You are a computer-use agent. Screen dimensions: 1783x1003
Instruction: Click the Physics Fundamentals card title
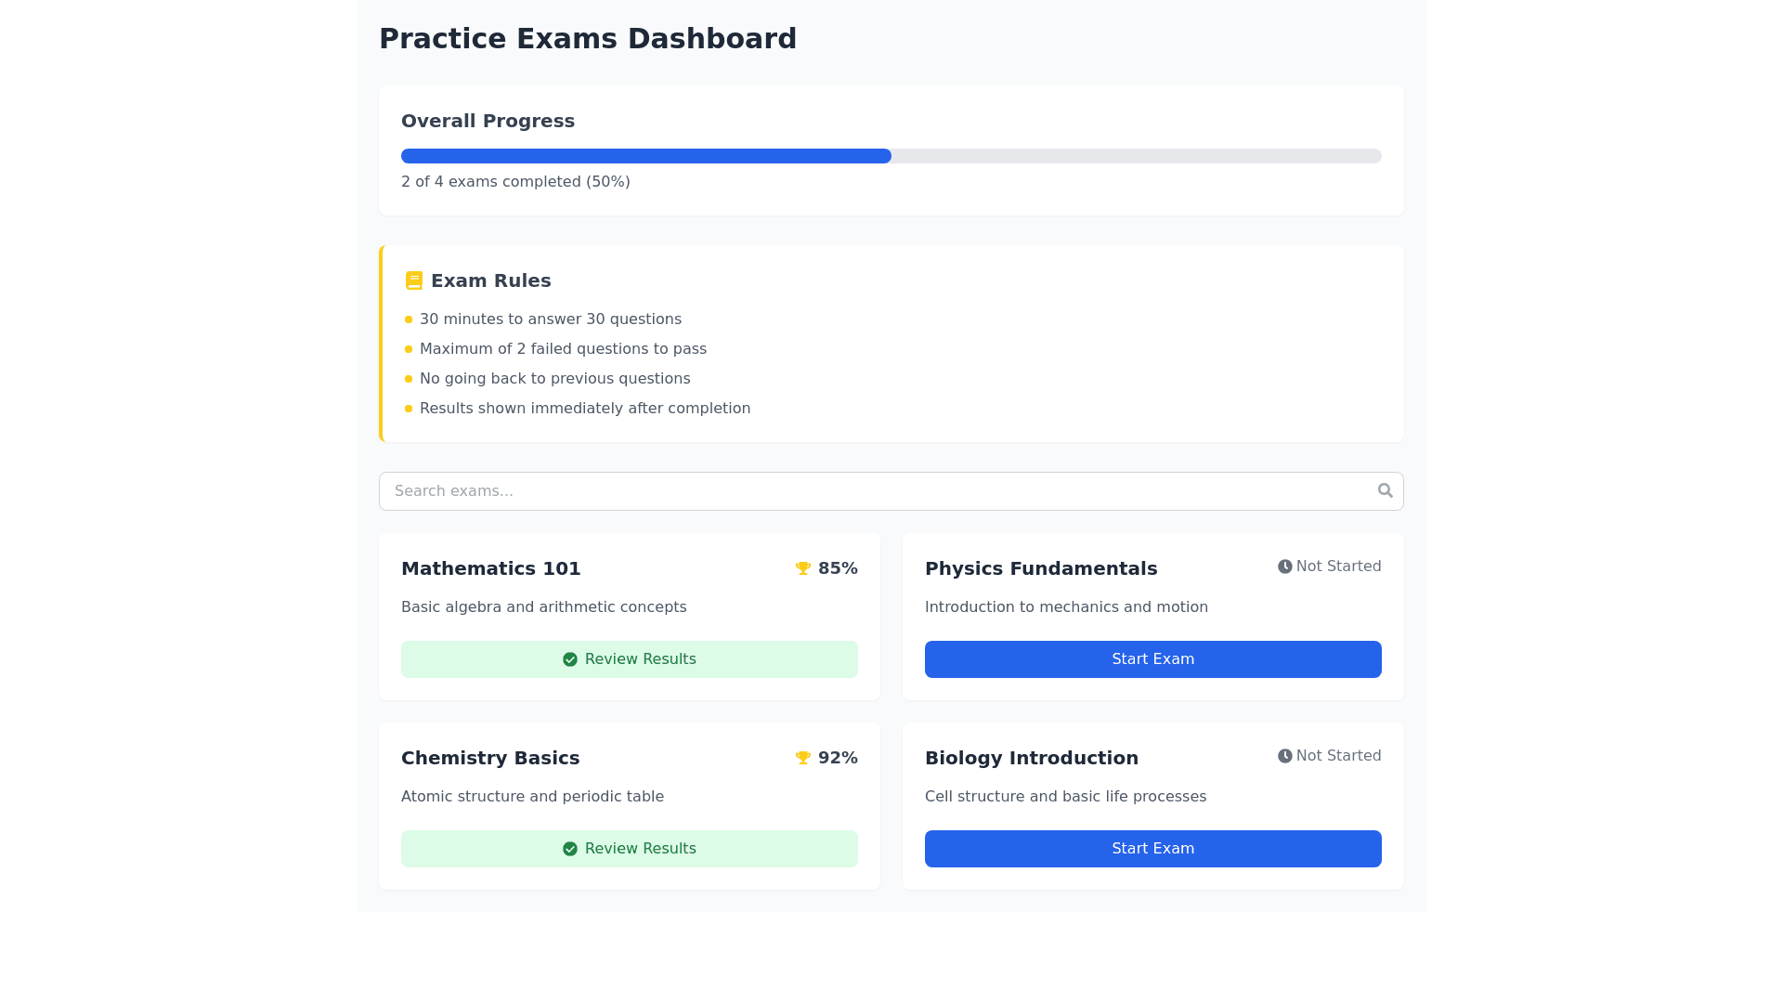pyautogui.click(x=1040, y=568)
